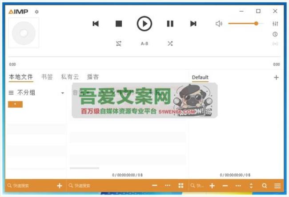The height and width of the screenshot is (197, 289).
Task: Click the AIMP logo menu
Action: [18, 12]
